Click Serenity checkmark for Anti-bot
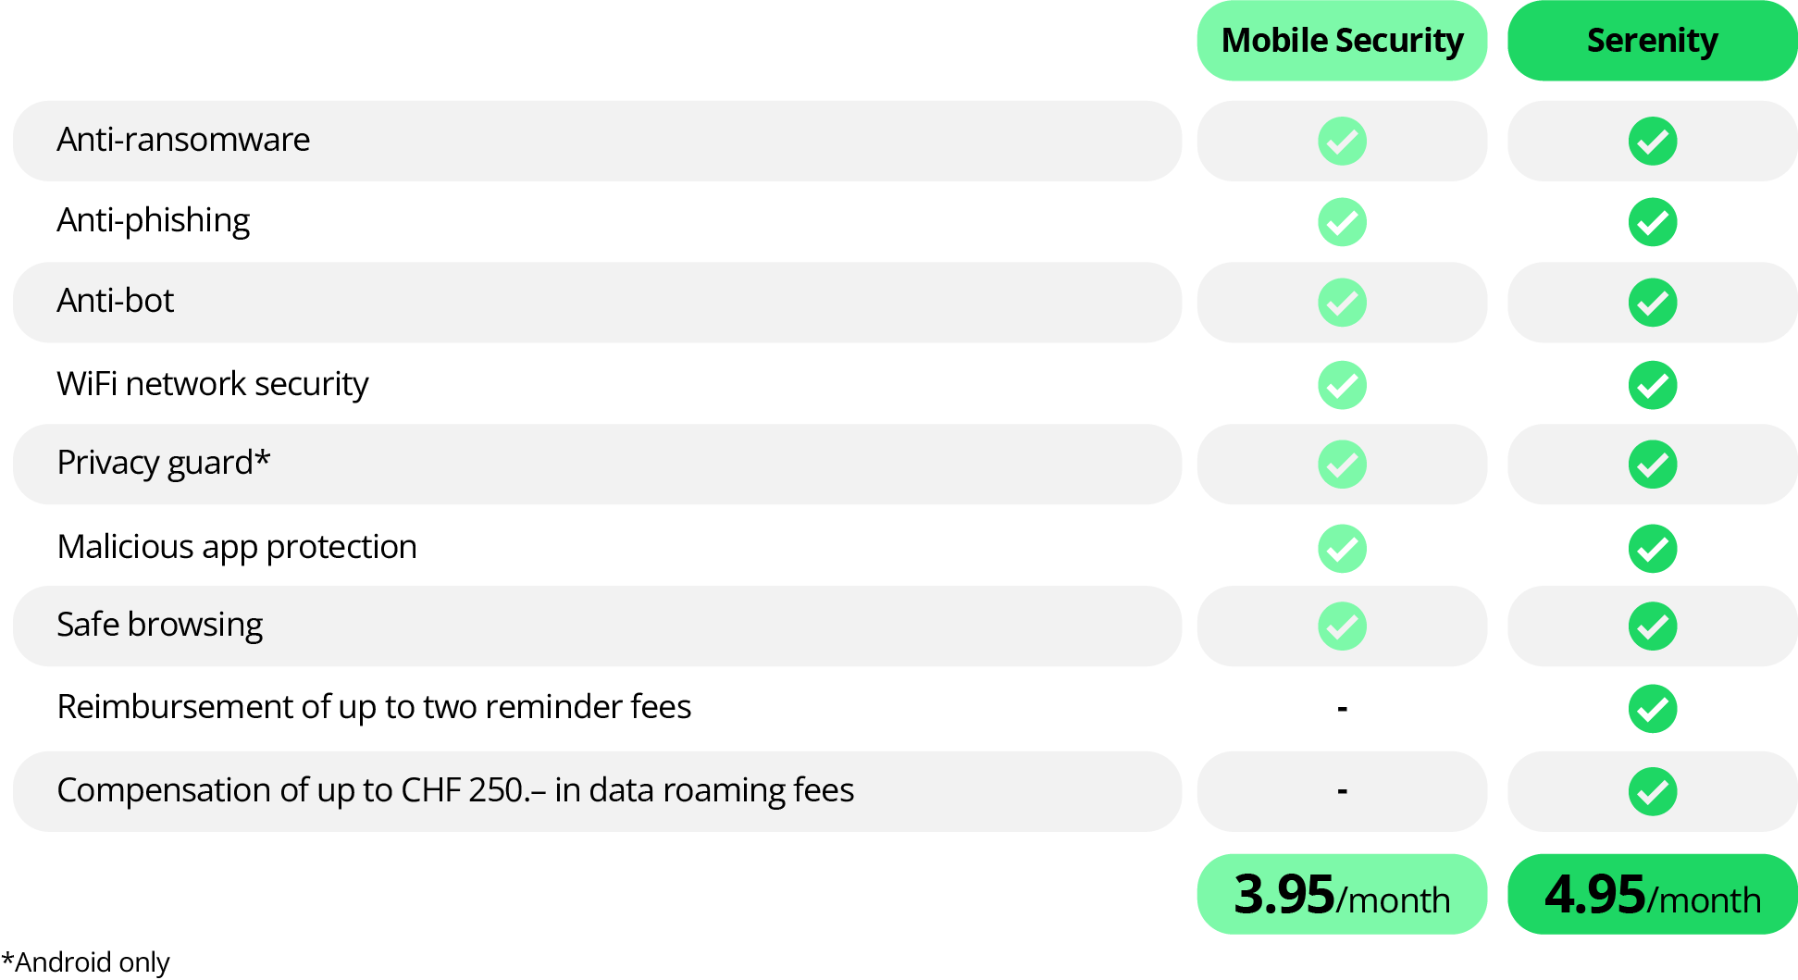Image resolution: width=1798 pixels, height=980 pixels. [1652, 303]
